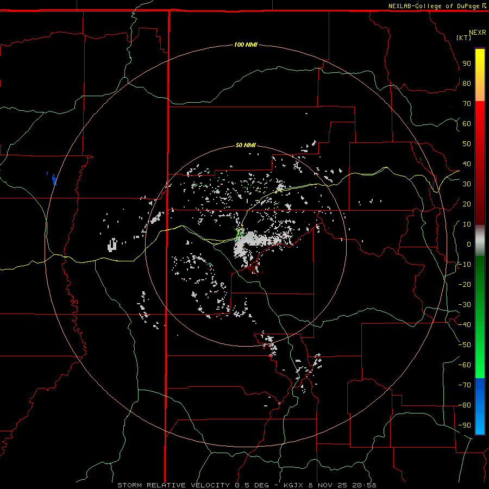
Task: Click the 40 value on velocity scale
Action: (x=467, y=164)
